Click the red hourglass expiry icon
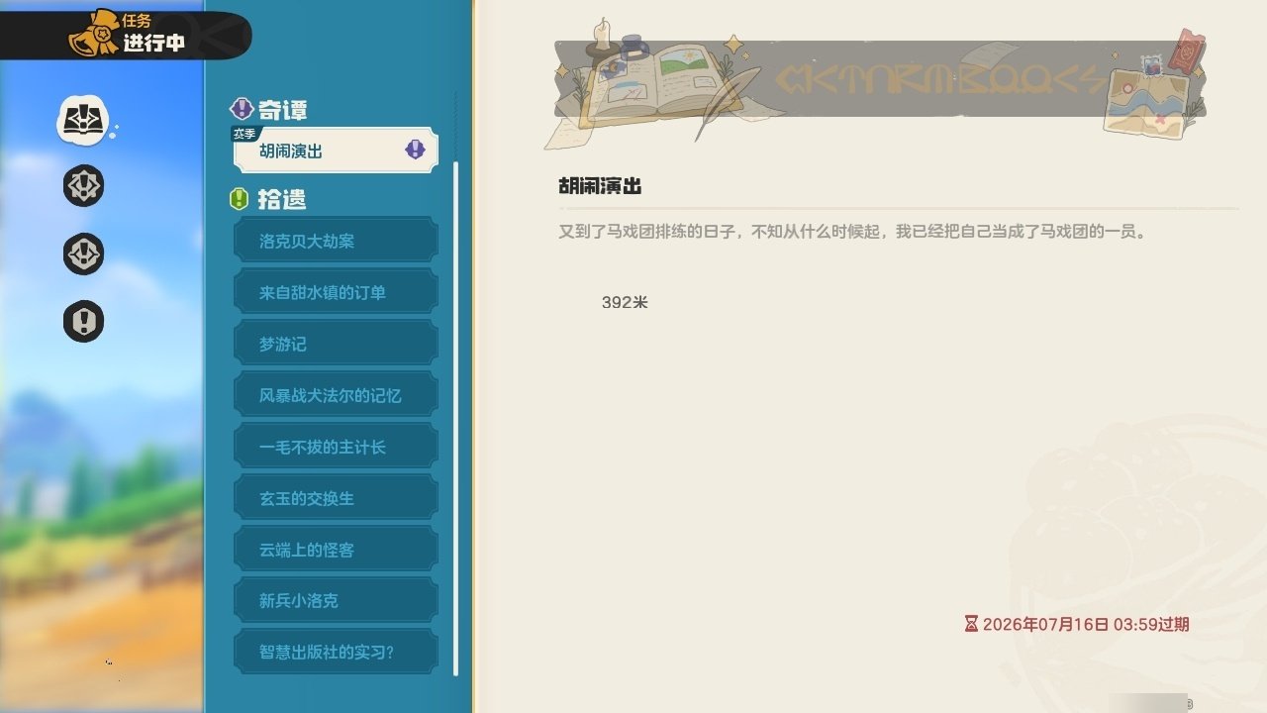The width and height of the screenshot is (1267, 713). 971,624
